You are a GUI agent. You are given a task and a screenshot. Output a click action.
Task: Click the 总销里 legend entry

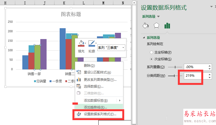(40, 81)
